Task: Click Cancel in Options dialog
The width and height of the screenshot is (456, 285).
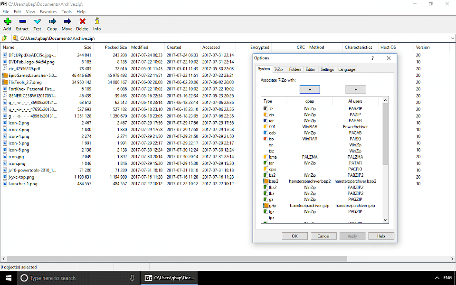Action: (x=323, y=236)
